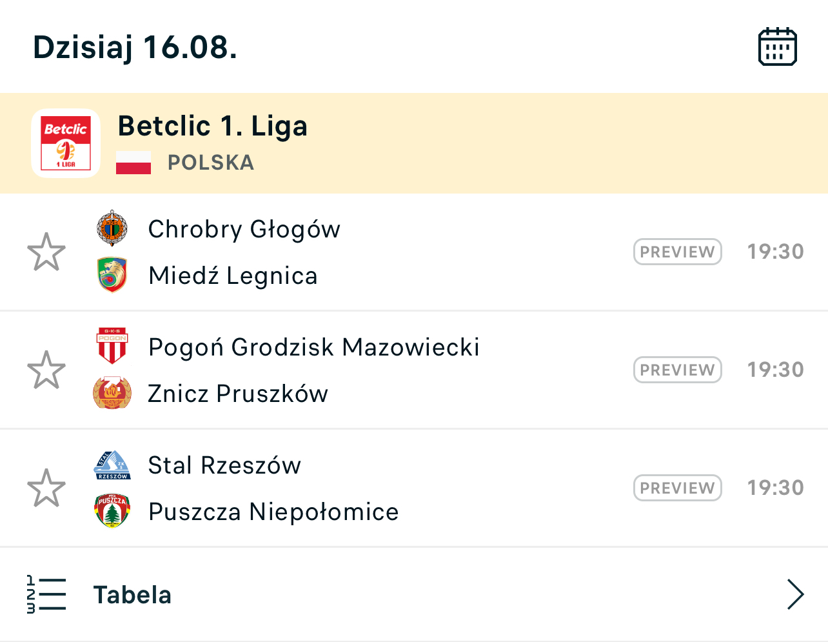The image size is (828, 642).
Task: Click the Polish flag next to POLSKA
Action: pyautogui.click(x=133, y=163)
